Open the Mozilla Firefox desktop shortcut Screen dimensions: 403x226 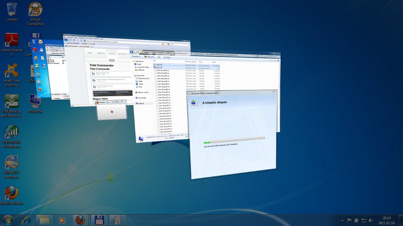coord(11,195)
